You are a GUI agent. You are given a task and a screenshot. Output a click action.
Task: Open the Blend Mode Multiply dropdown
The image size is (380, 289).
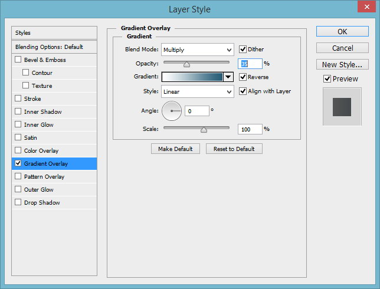tap(198, 50)
